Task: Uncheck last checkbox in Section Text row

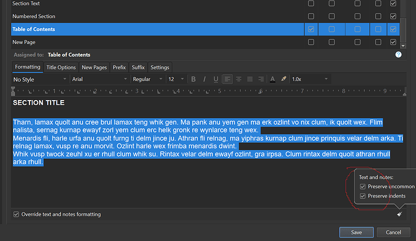Action: [x=393, y=4]
